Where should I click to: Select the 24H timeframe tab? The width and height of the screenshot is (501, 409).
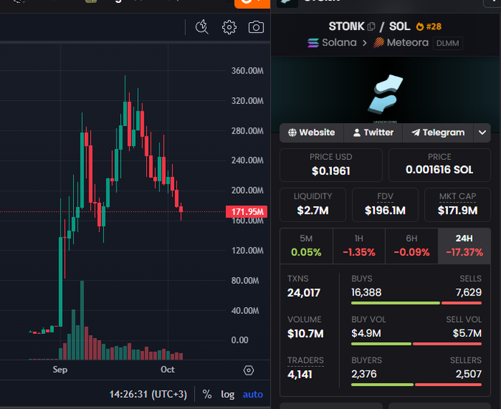pyautogui.click(x=464, y=246)
